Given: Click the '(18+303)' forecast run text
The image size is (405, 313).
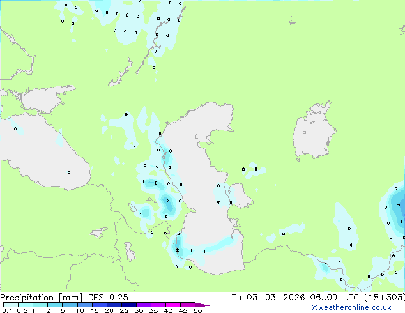Looking at the screenshot, I should coord(385,298).
